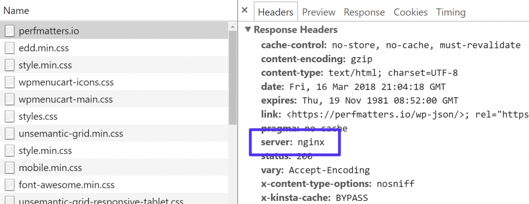The image size is (529, 204).
Task: Click the content-type text/html header
Action: point(360,73)
